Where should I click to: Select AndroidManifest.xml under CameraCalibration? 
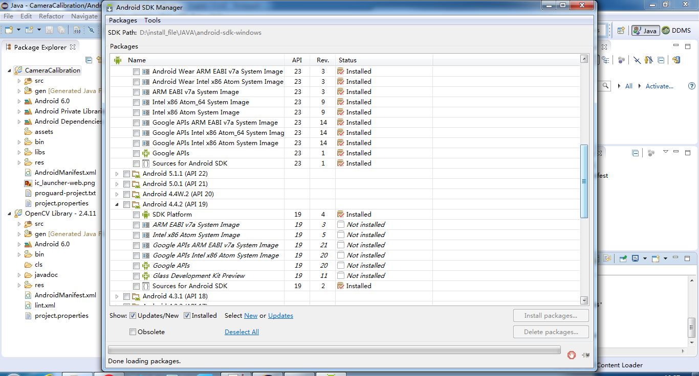click(x=65, y=173)
